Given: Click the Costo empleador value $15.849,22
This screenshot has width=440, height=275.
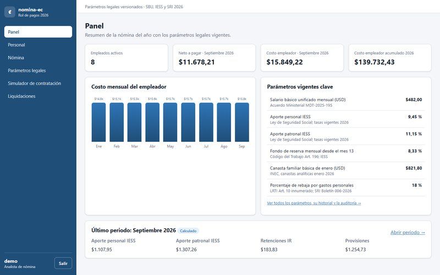Looking at the screenshot, I should pyautogui.click(x=284, y=62).
